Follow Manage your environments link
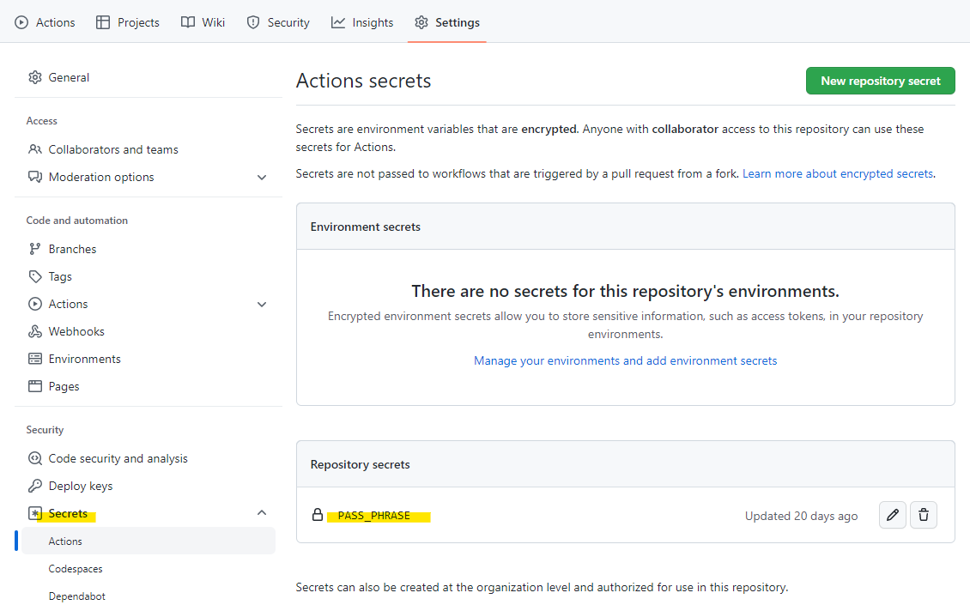The image size is (970, 611). point(625,360)
